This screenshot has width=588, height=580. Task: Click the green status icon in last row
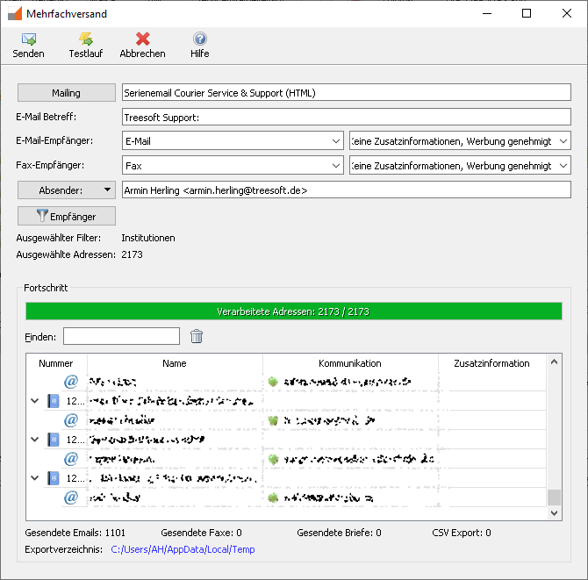coord(273,498)
